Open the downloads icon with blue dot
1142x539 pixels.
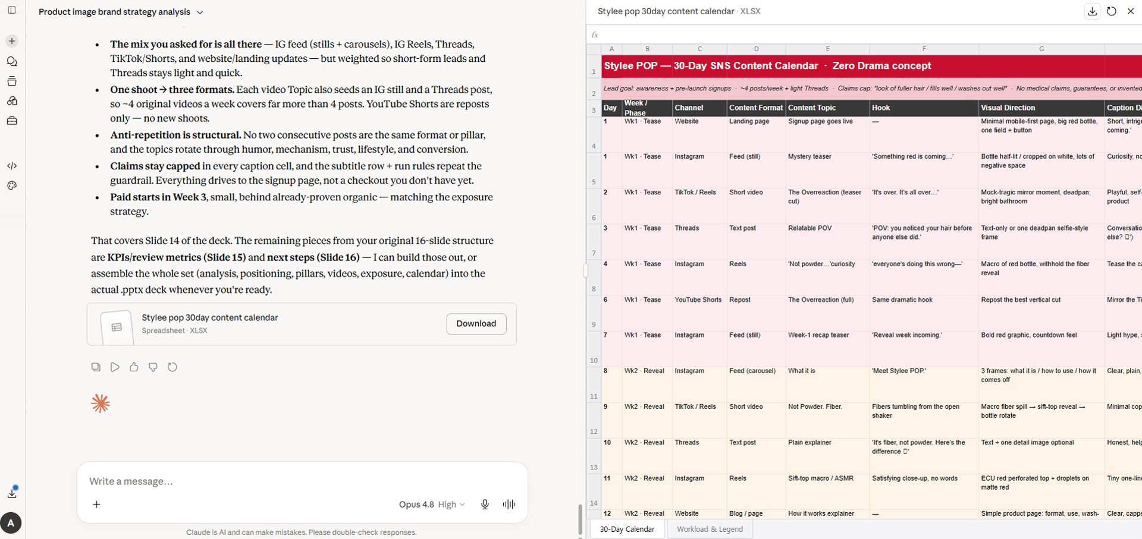12,493
